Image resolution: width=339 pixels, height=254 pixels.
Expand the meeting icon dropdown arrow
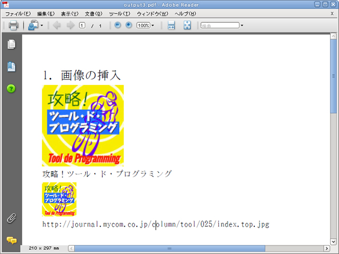pos(42,25)
